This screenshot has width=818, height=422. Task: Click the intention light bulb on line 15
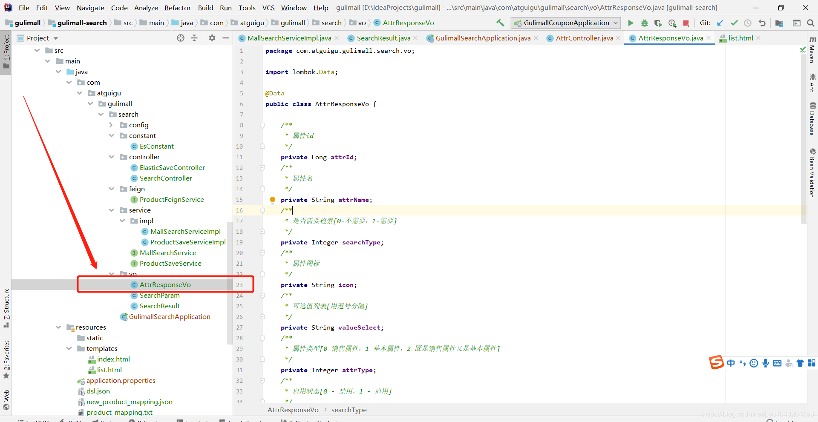[273, 200]
